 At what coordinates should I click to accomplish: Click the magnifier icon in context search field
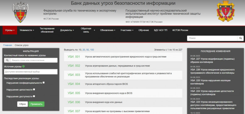tap(7, 60)
